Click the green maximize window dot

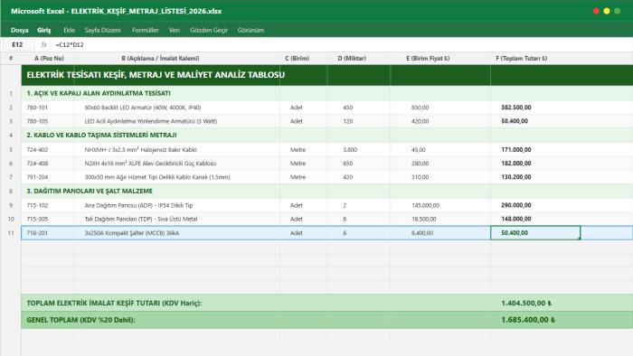click(x=618, y=11)
